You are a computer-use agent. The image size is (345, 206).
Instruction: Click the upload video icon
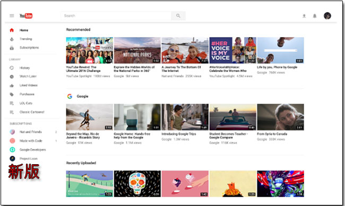coord(304,16)
